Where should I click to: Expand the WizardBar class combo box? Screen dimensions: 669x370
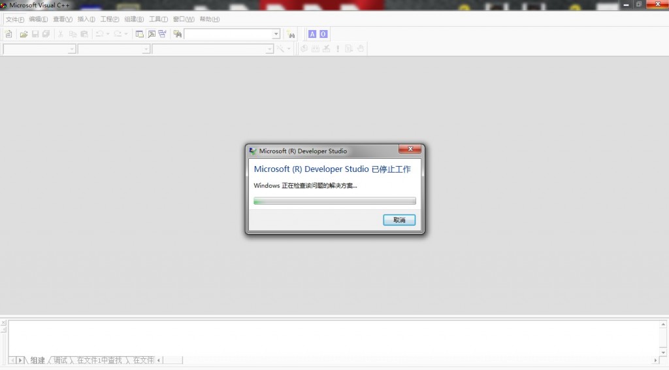(x=72, y=50)
